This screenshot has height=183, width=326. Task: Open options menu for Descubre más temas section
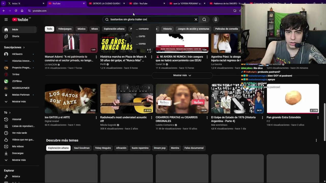pyautogui.click(x=316, y=140)
